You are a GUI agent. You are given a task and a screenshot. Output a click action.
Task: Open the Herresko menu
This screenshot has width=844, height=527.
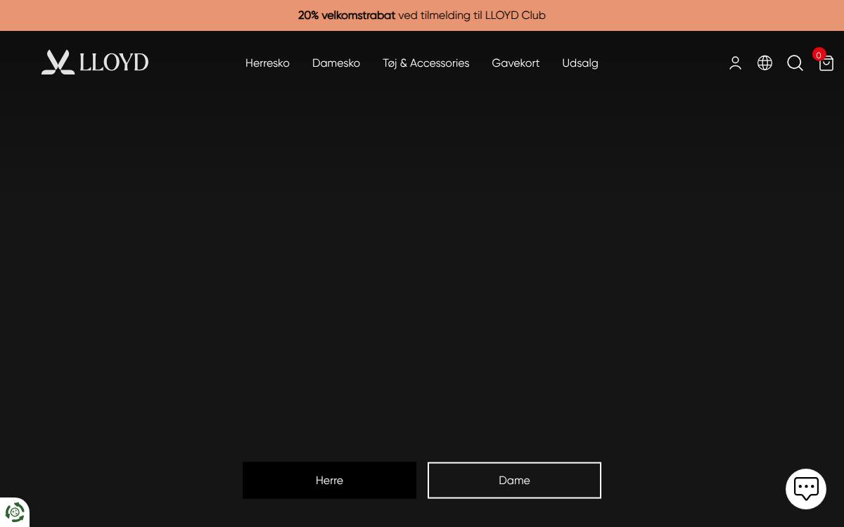pos(267,63)
